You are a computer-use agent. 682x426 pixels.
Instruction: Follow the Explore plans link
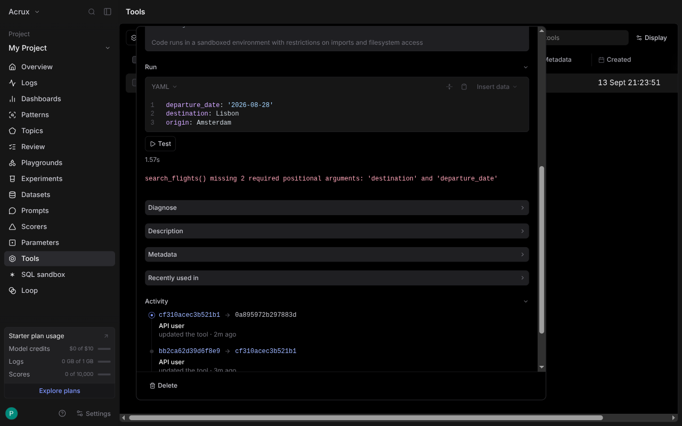[x=60, y=391]
